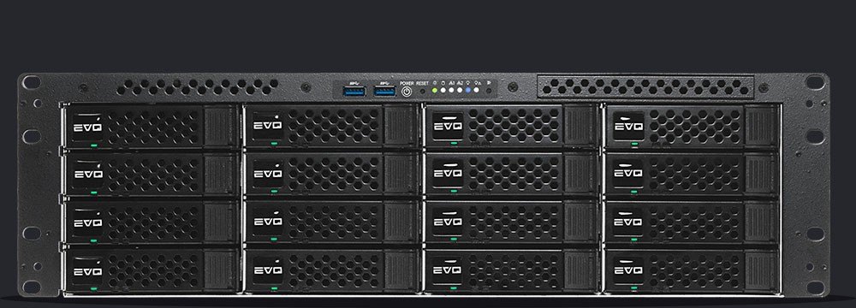Viewport: 856px width, 308px height.
Task: Click the round POWER button
Action: pyautogui.click(x=407, y=92)
